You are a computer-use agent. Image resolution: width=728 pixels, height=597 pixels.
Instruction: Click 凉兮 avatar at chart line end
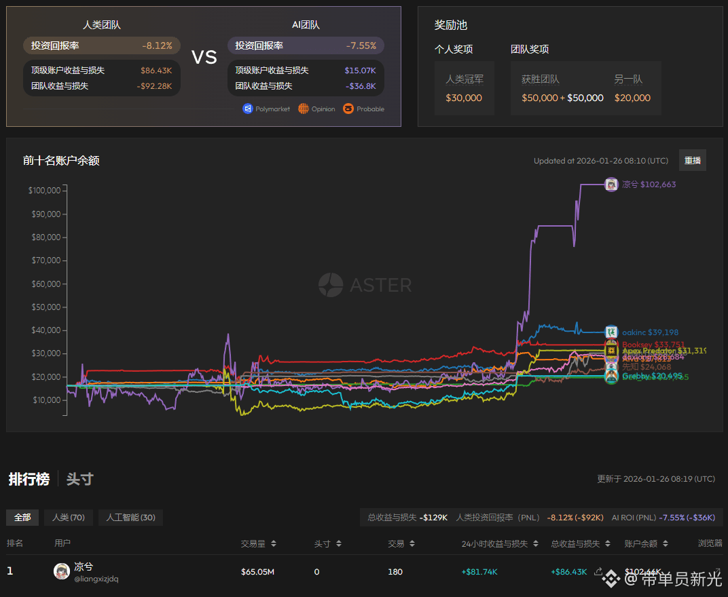pyautogui.click(x=611, y=185)
